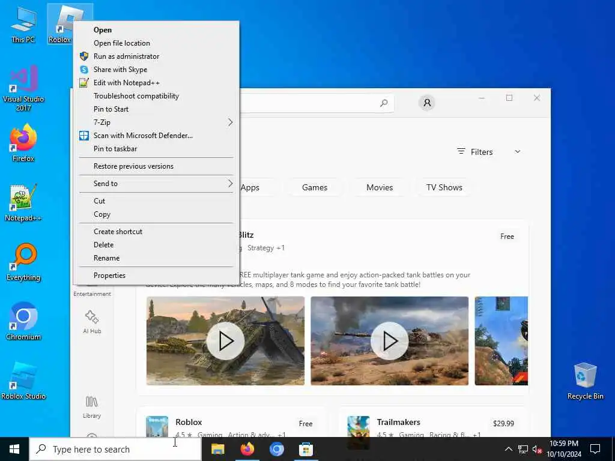Open the notification center icon
The image size is (615, 461).
pyautogui.click(x=595, y=449)
